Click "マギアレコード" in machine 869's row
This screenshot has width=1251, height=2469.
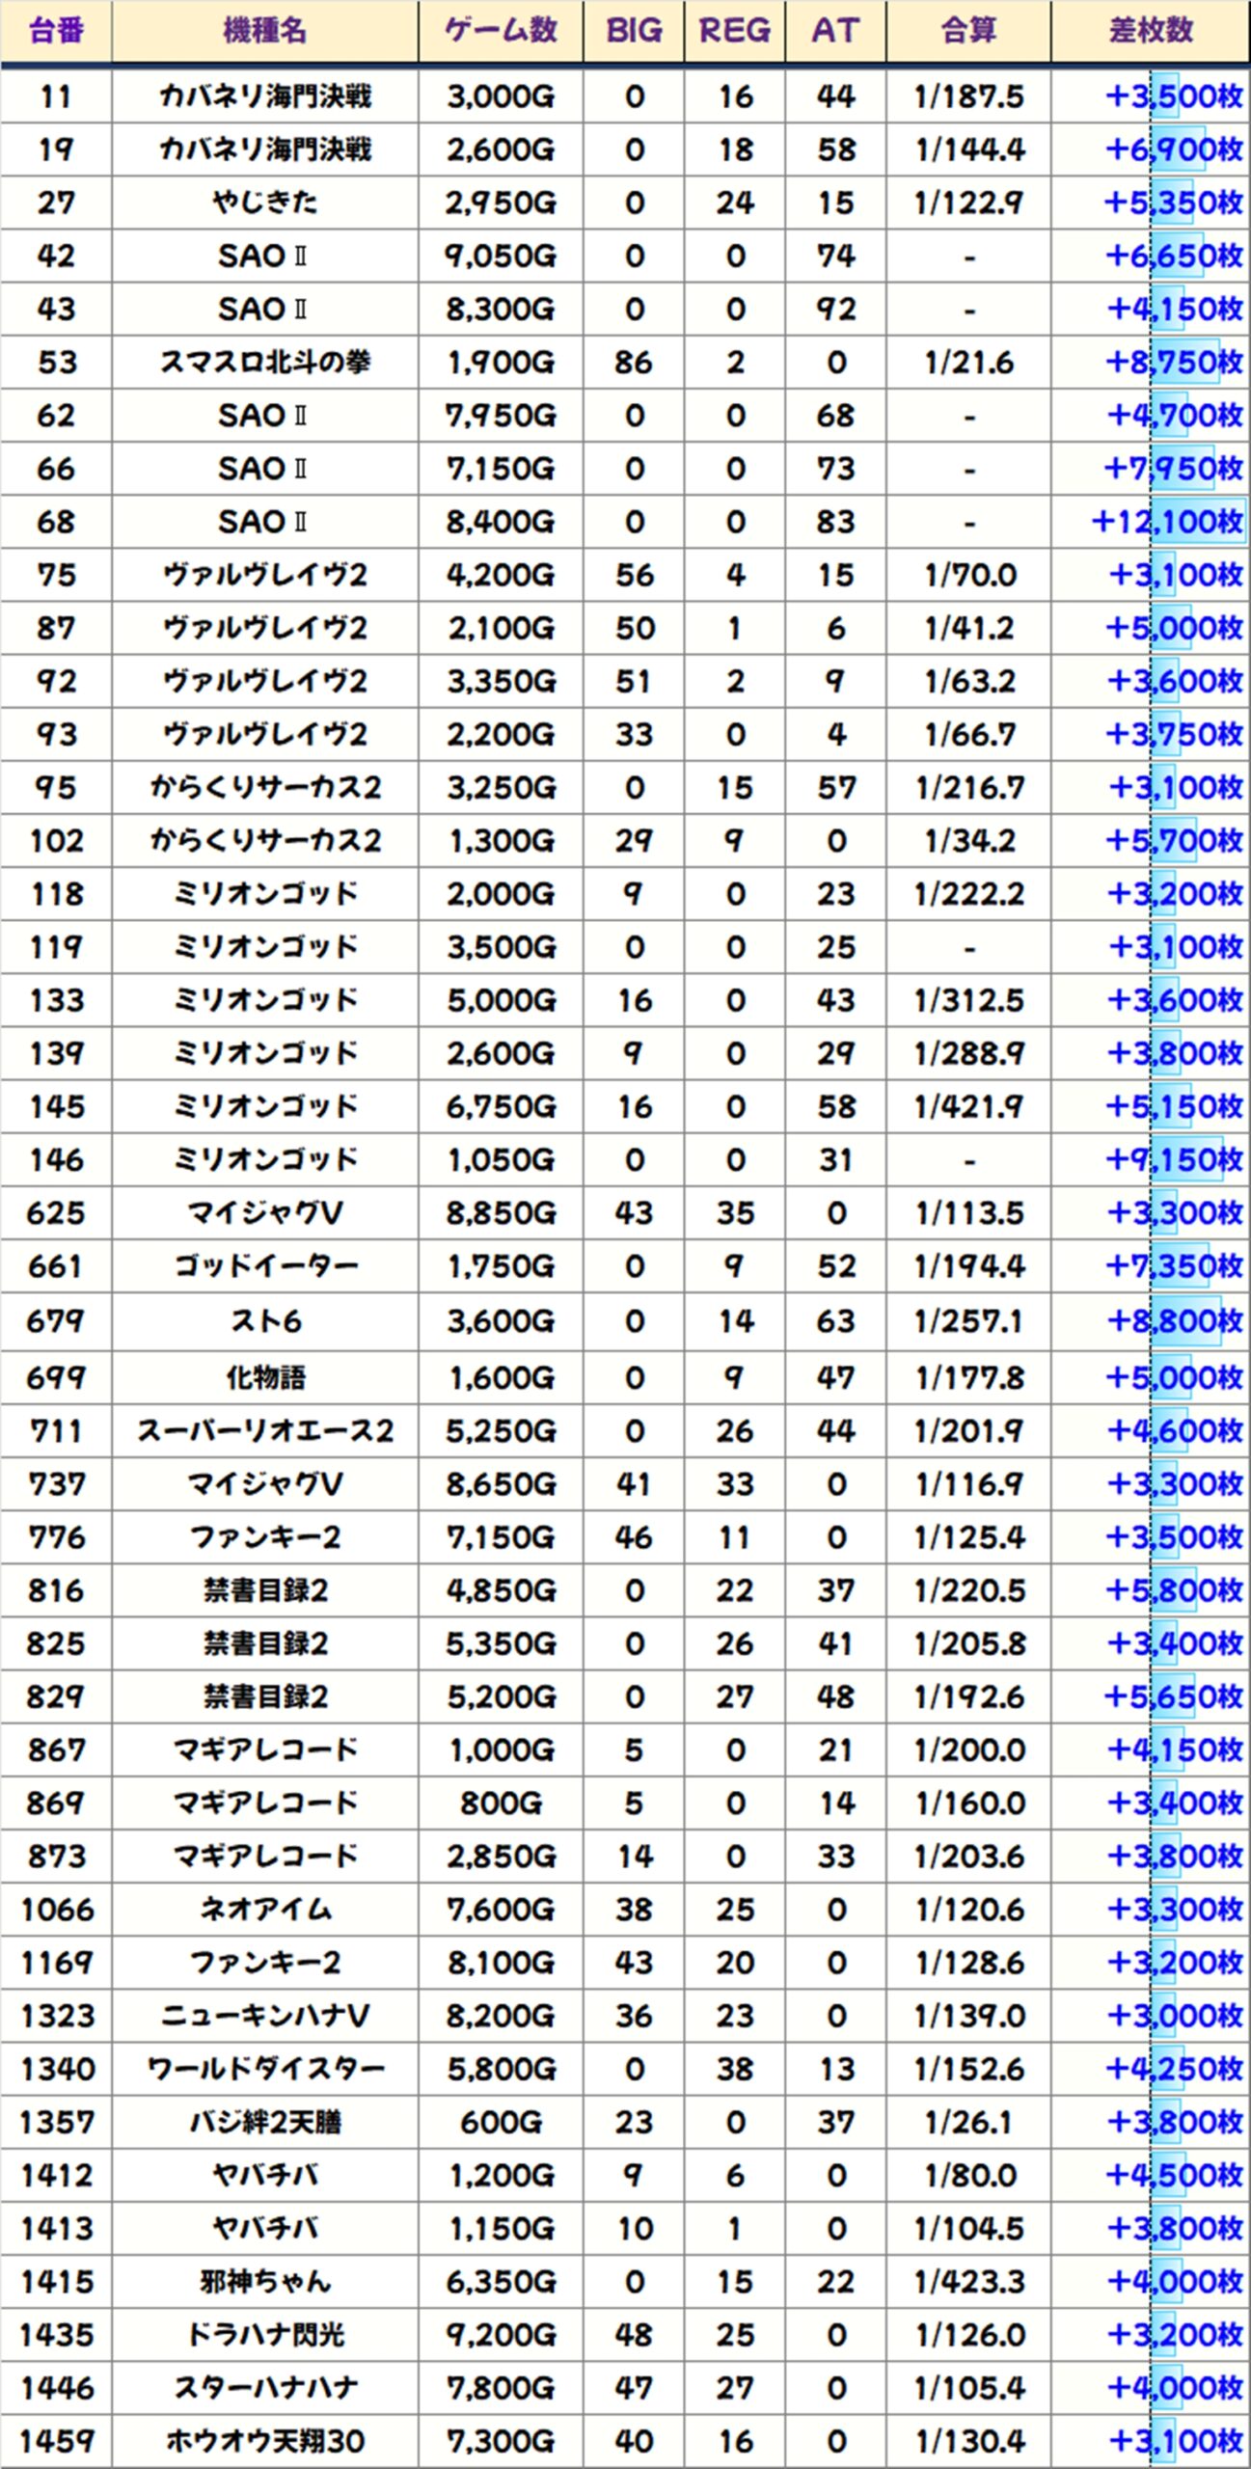click(x=264, y=1803)
